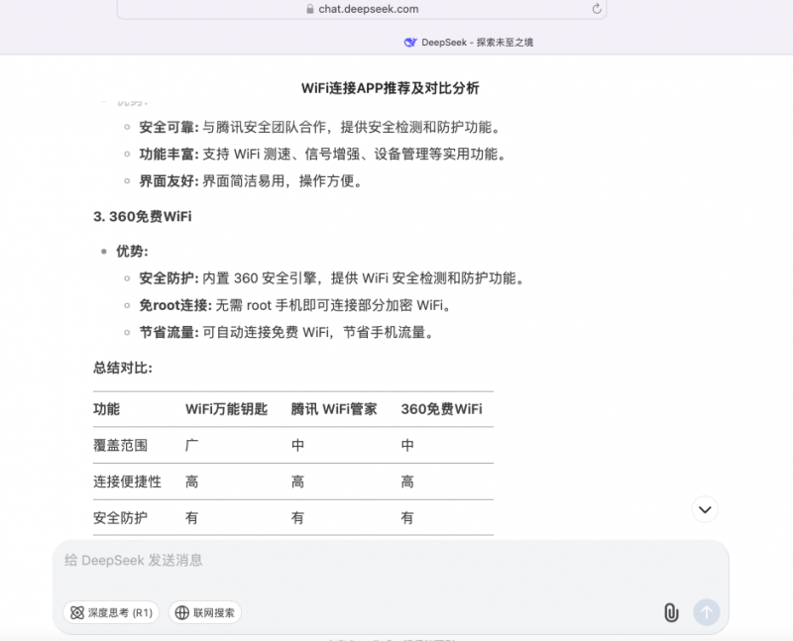Click the chat.deepseek.com address bar

click(x=362, y=9)
